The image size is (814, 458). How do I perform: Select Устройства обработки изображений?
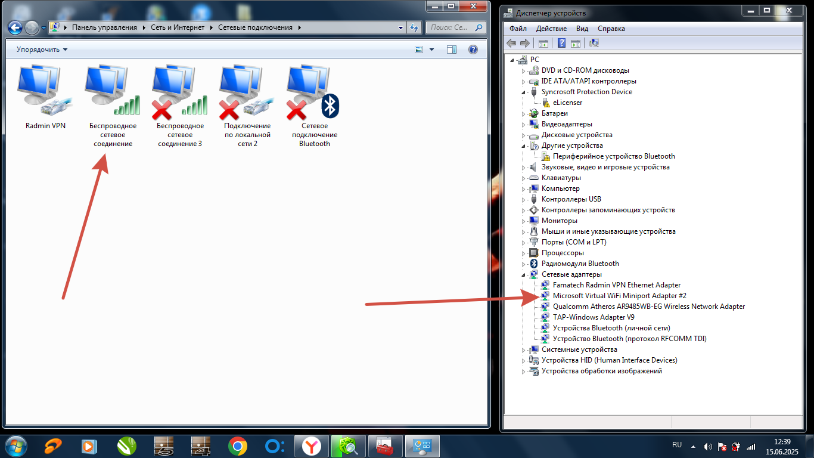click(x=601, y=371)
